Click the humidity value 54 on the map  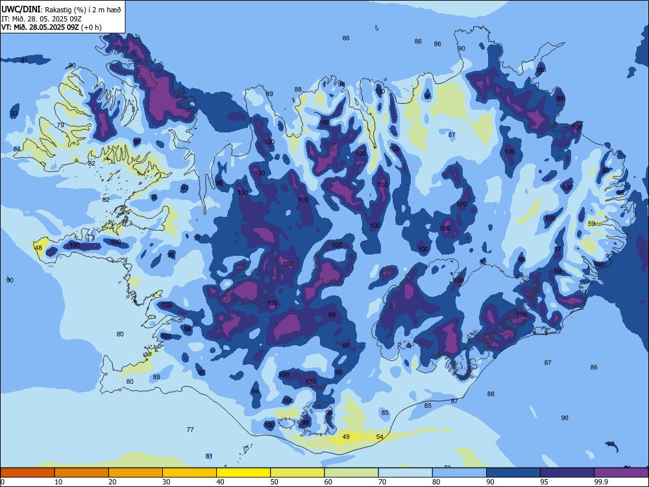[x=380, y=436]
